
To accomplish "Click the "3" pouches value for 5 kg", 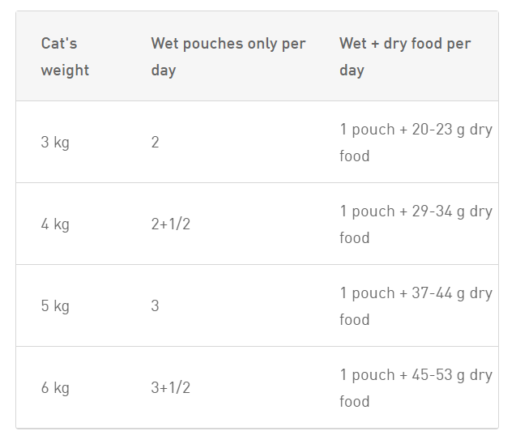I will pos(155,305).
